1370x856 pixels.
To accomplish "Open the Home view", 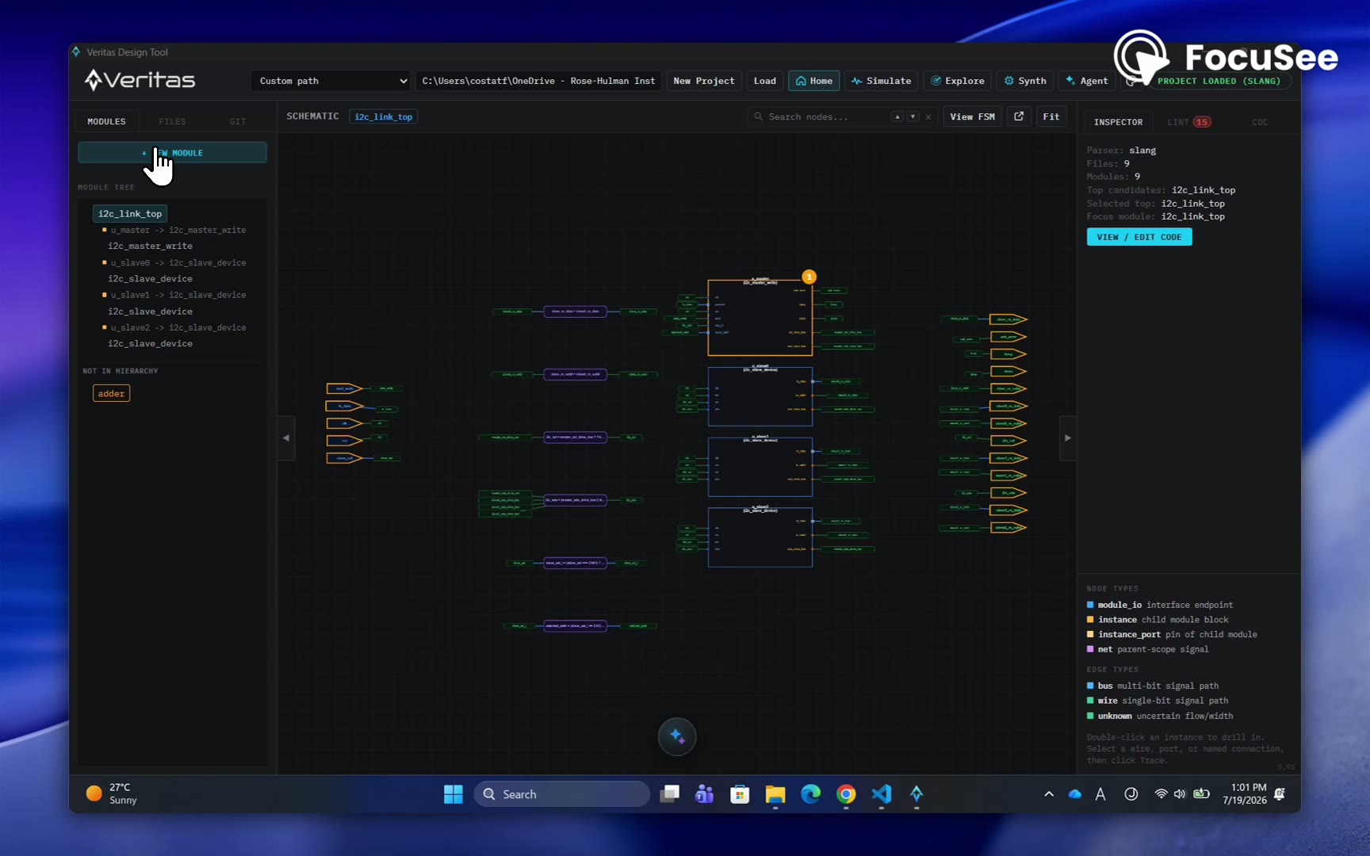I will pyautogui.click(x=813, y=81).
